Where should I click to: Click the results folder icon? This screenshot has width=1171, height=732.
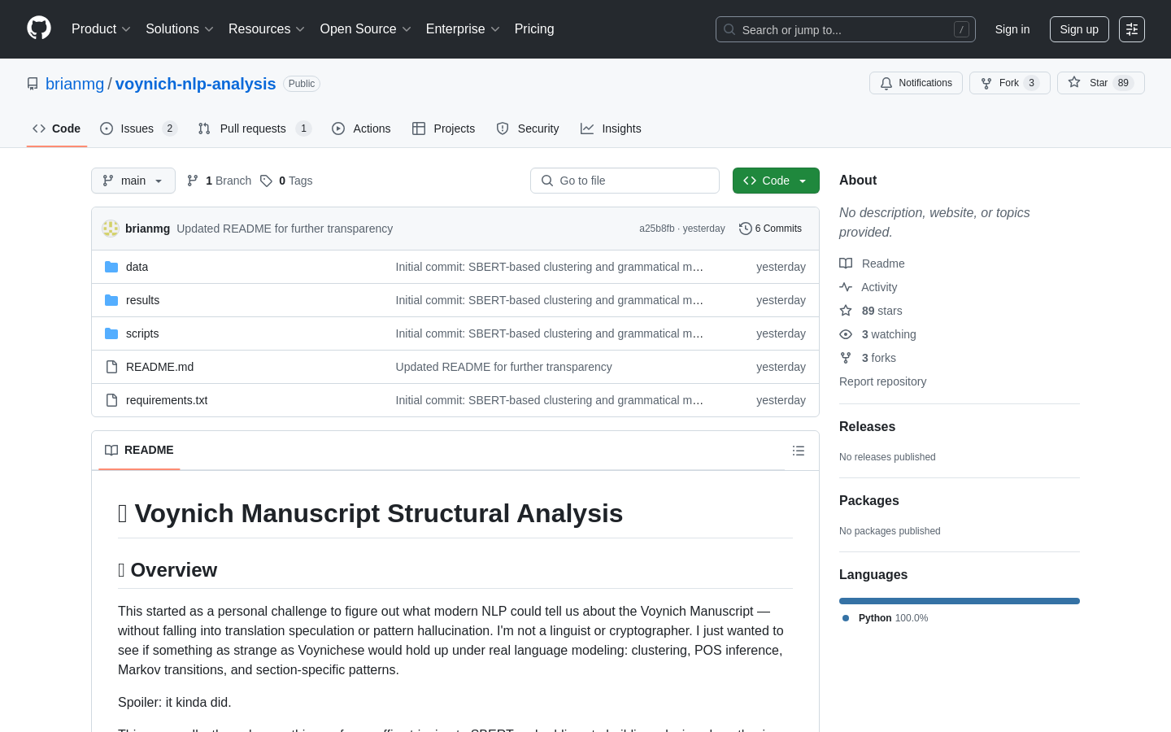(x=111, y=300)
